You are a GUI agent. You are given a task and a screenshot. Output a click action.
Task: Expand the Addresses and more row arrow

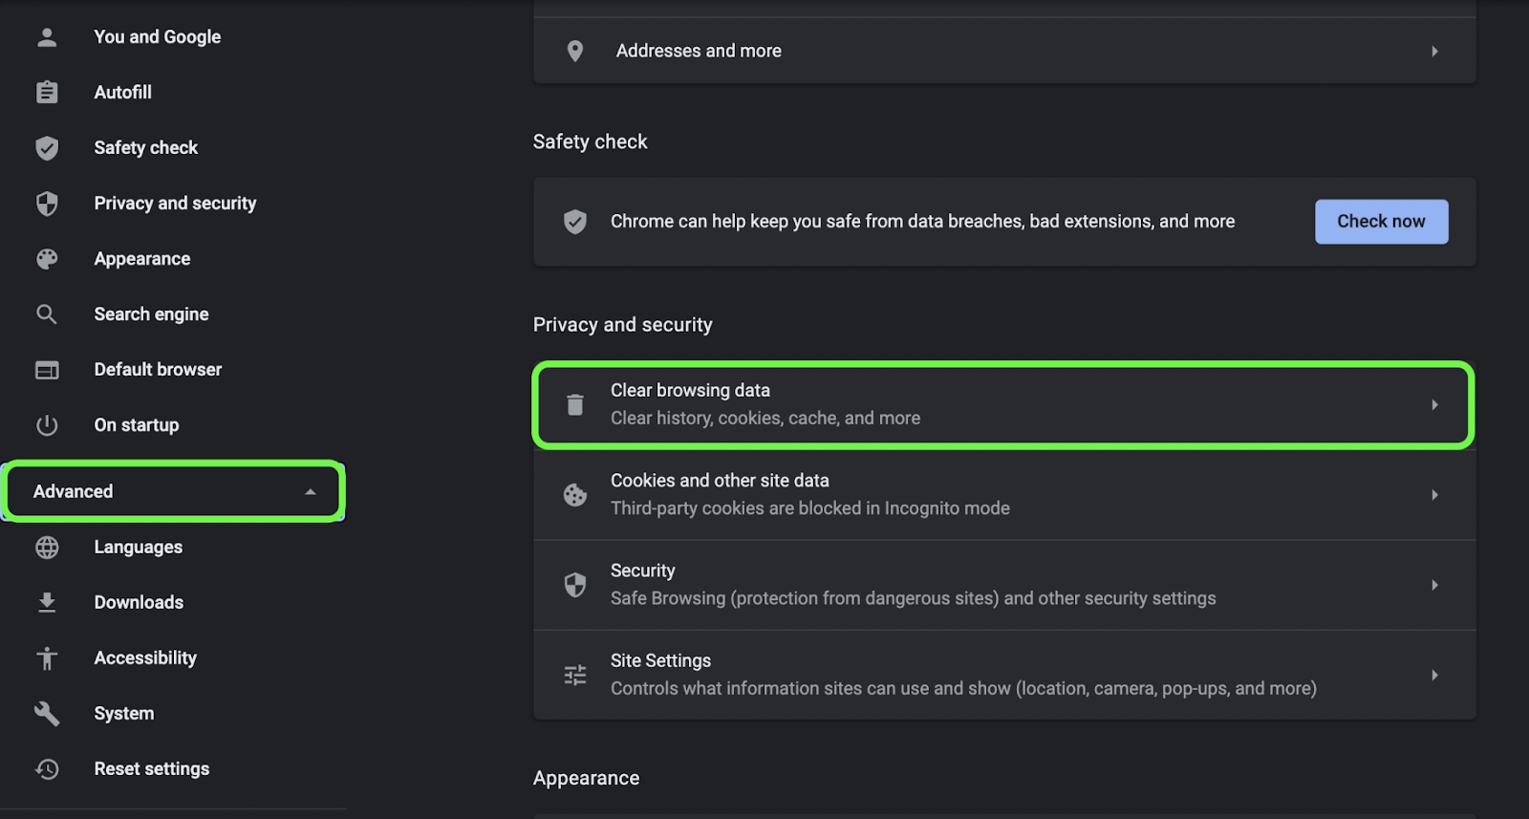tap(1434, 52)
